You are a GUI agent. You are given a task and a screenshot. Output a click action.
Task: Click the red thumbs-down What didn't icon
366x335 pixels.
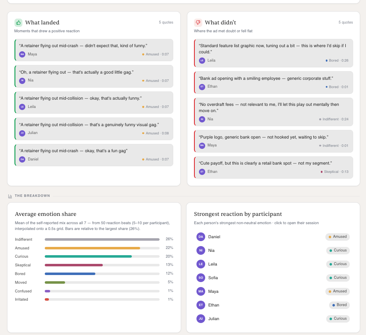(198, 23)
